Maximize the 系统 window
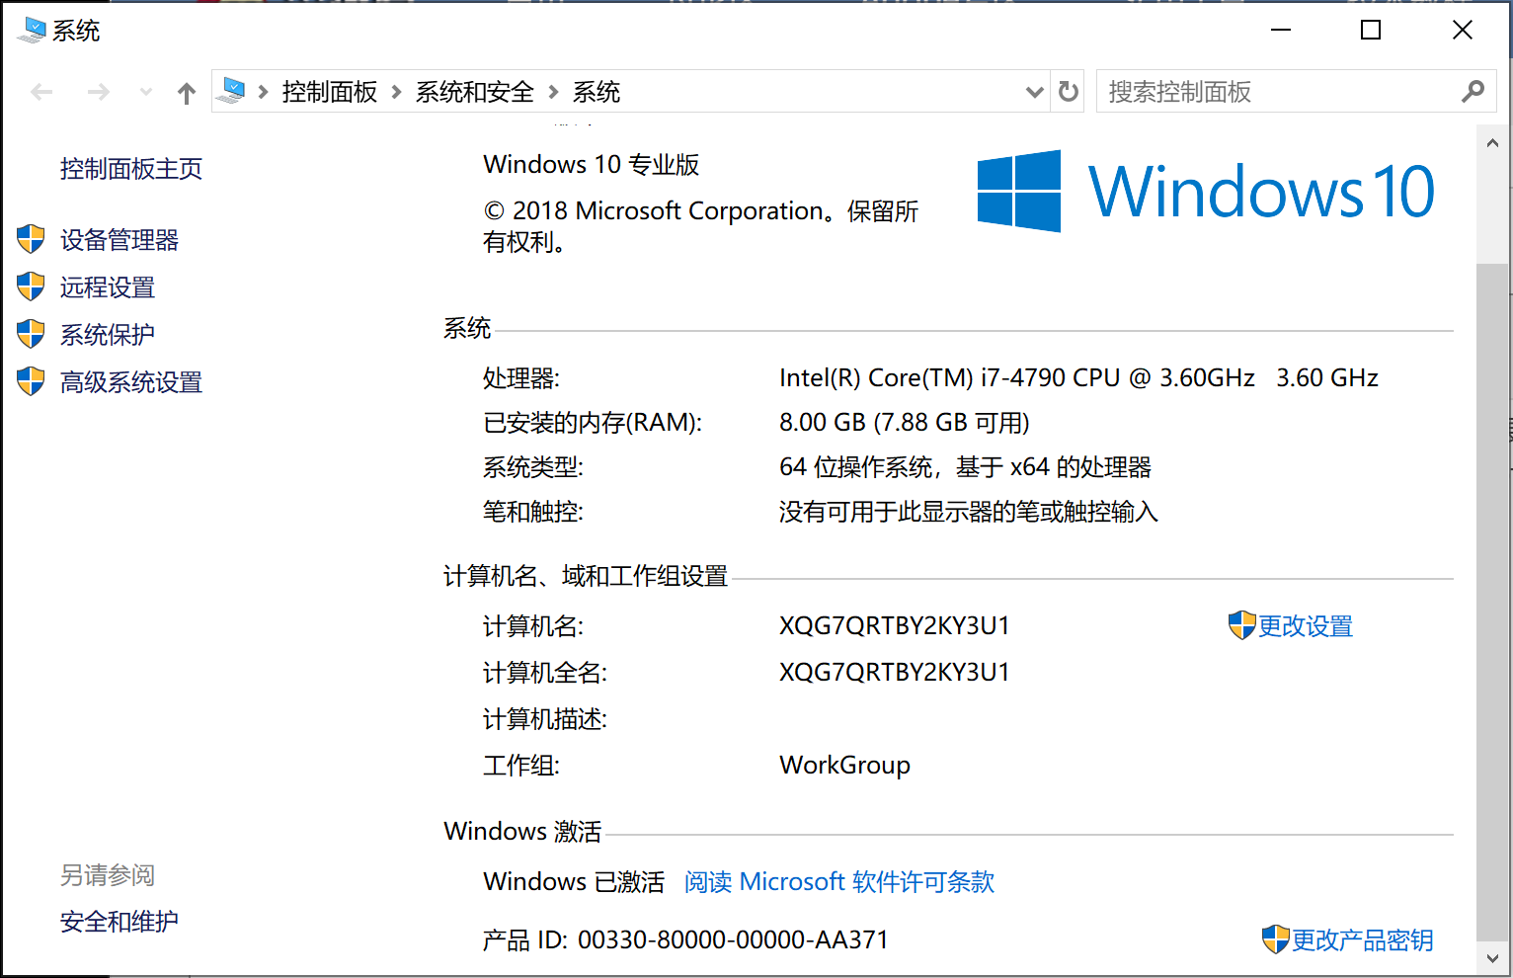The image size is (1513, 978). (x=1371, y=31)
